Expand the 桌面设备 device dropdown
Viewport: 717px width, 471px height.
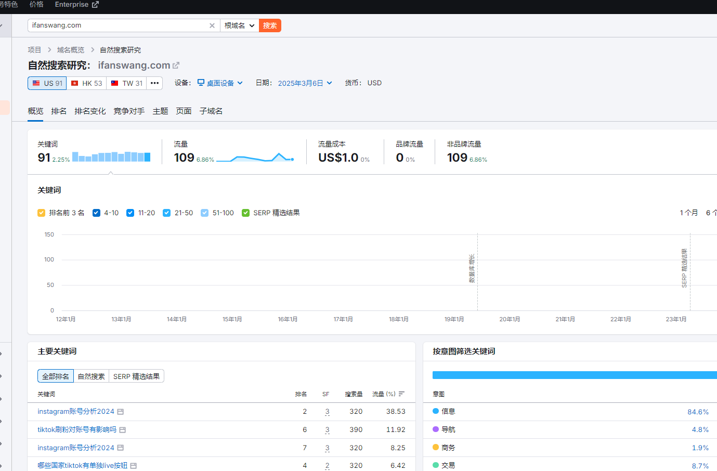click(x=220, y=83)
